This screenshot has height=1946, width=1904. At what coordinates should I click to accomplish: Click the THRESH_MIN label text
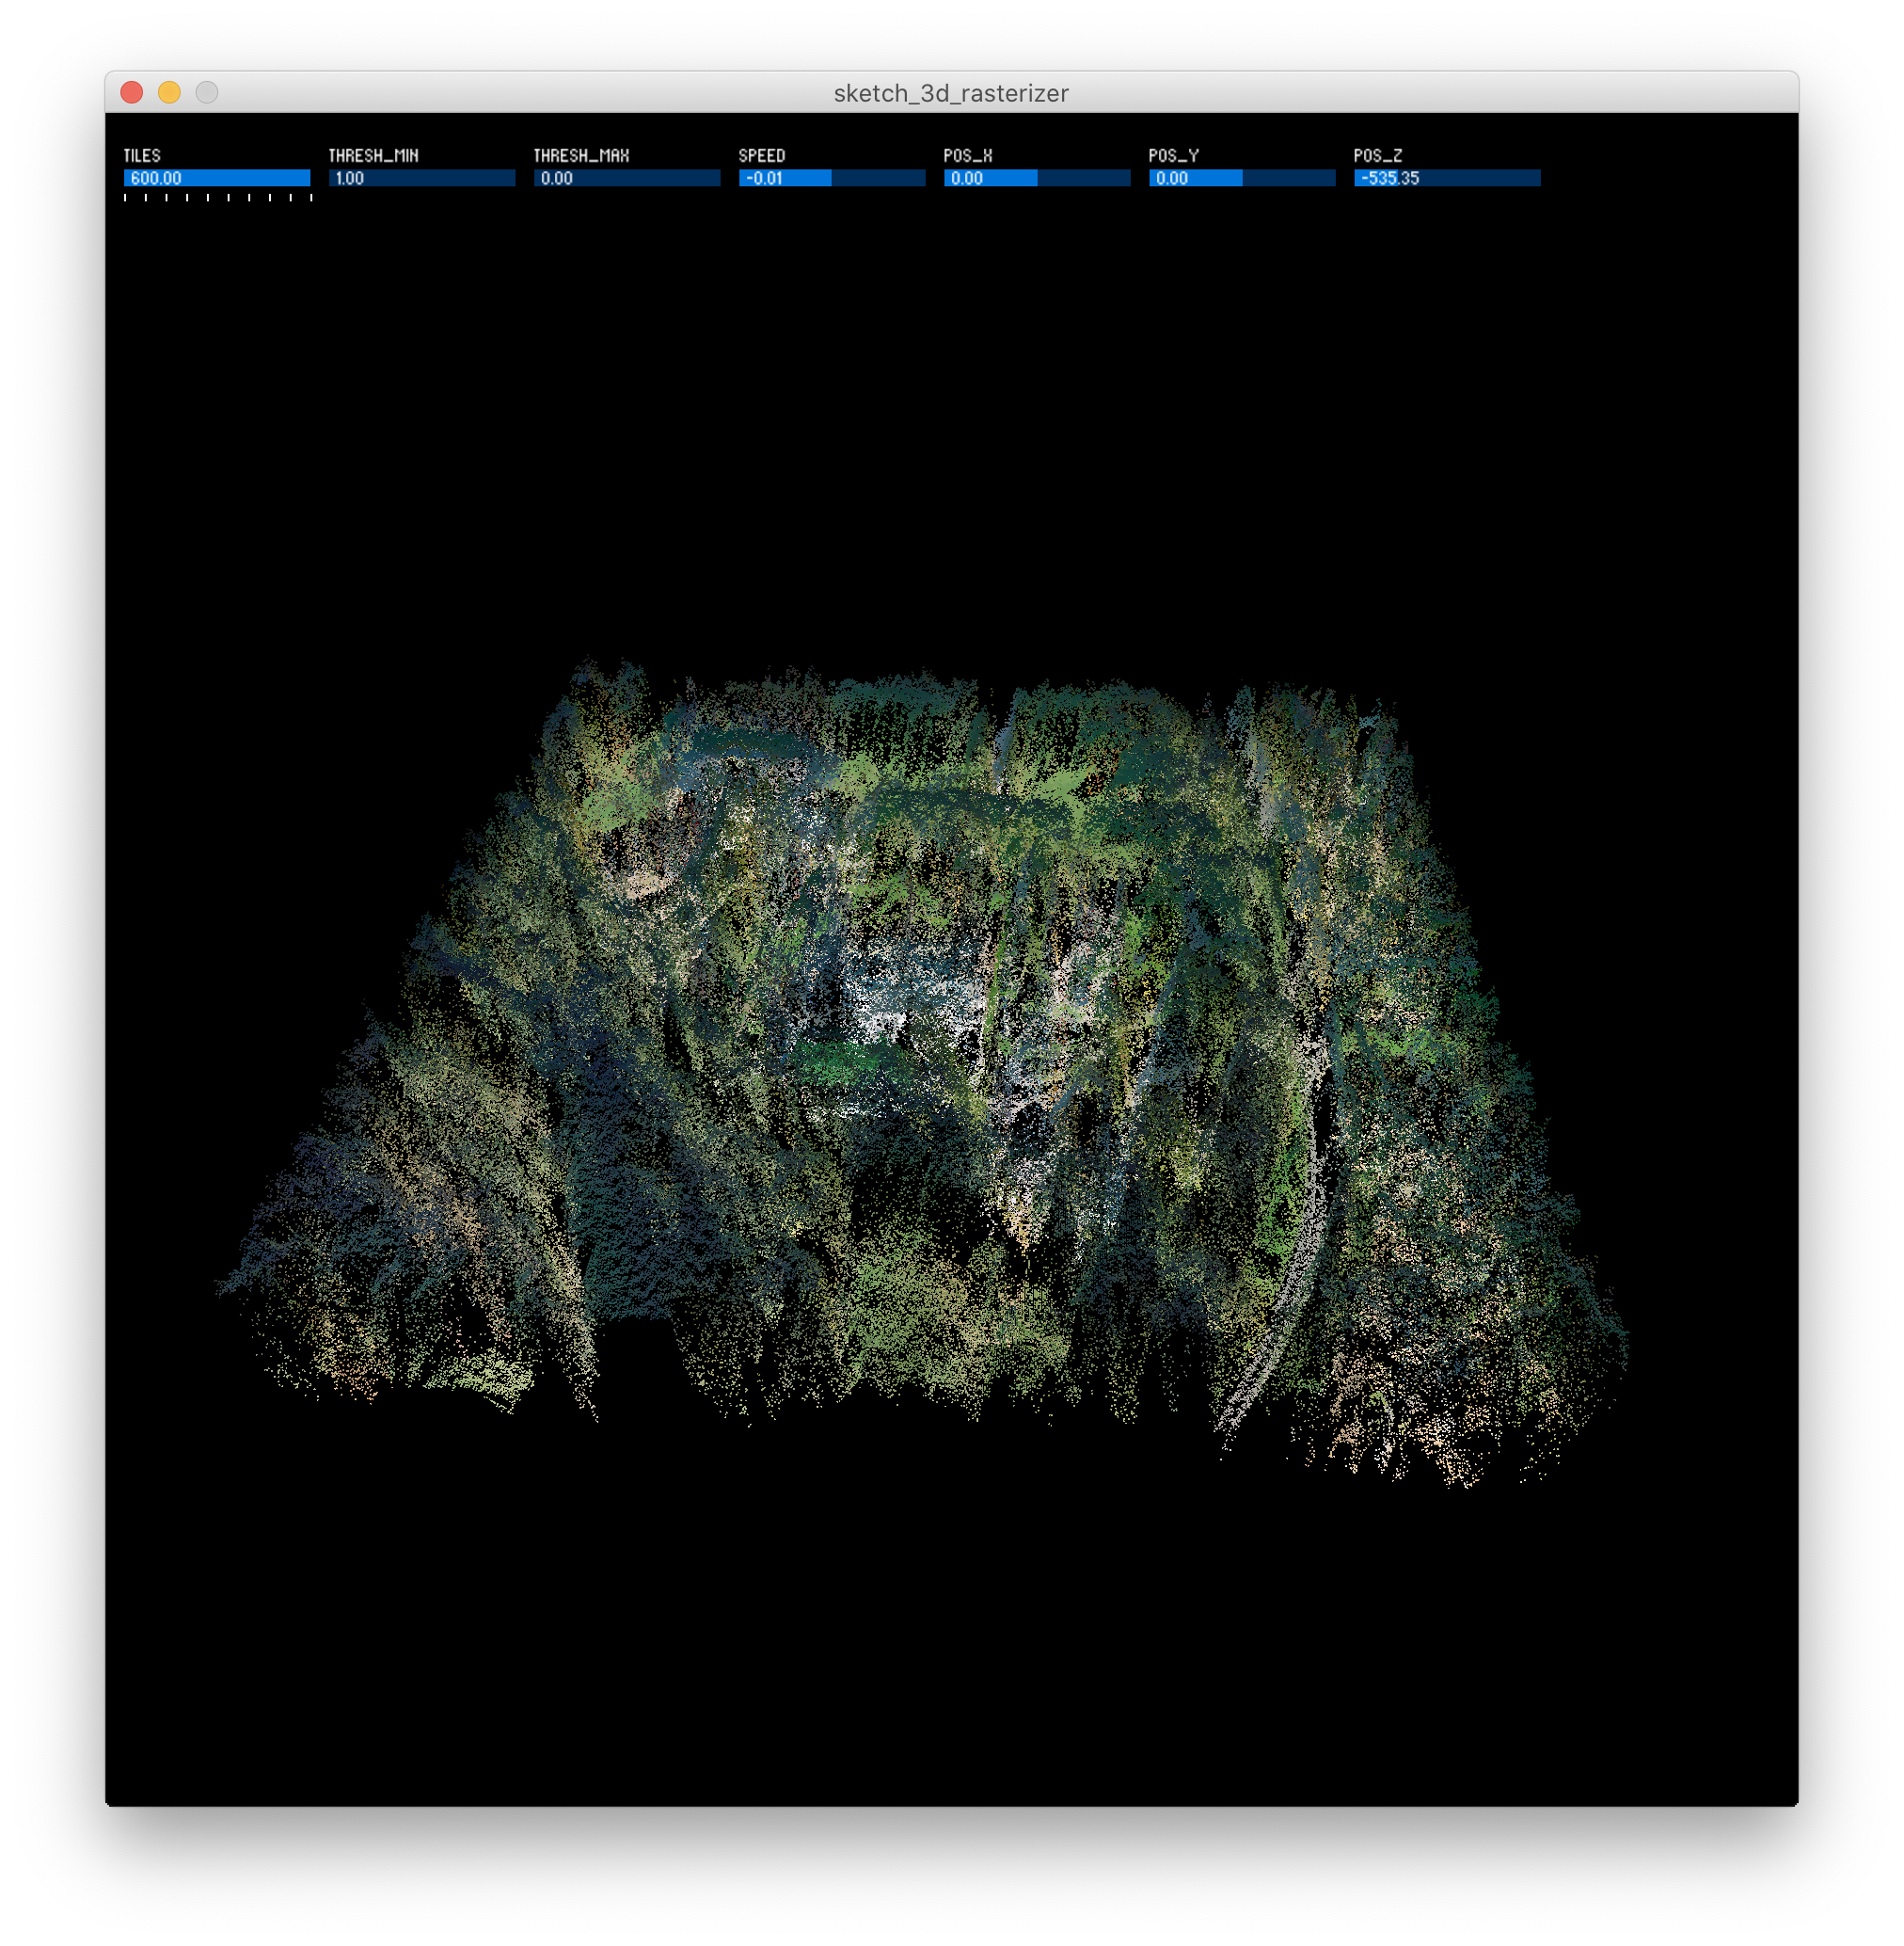373,156
